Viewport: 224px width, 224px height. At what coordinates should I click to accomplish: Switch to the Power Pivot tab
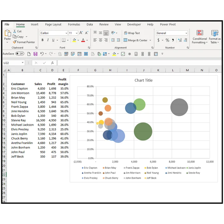click(168, 25)
